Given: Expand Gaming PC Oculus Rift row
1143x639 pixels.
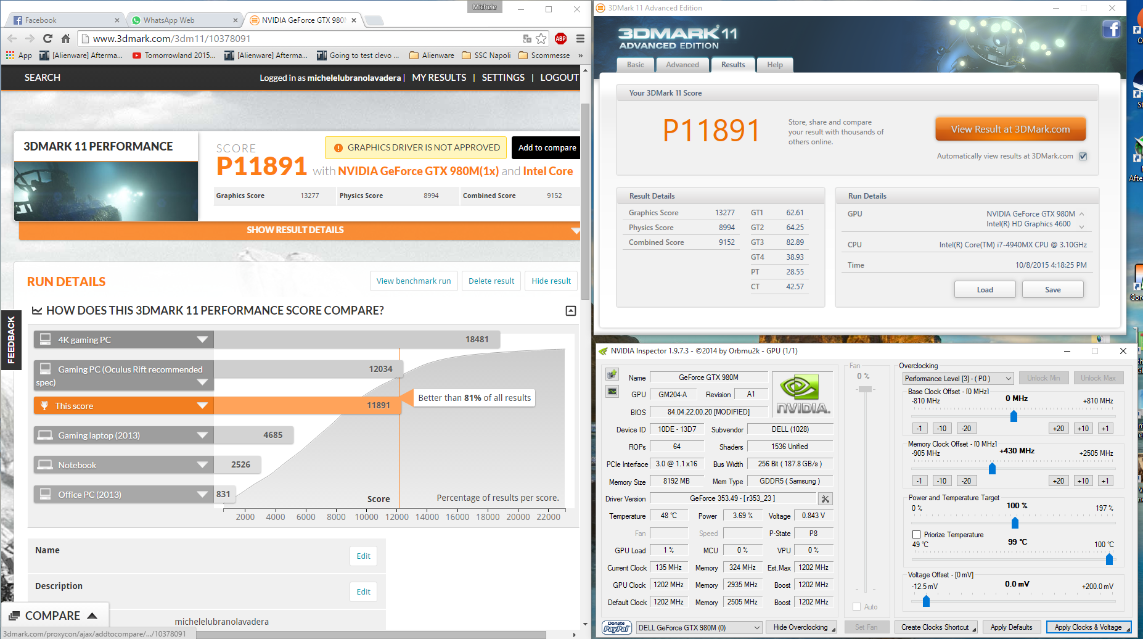Looking at the screenshot, I should pyautogui.click(x=202, y=382).
